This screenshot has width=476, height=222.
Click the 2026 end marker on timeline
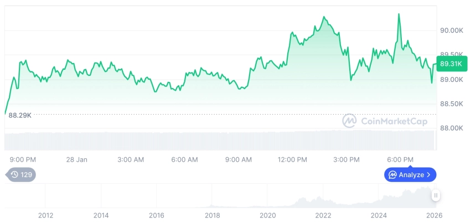(x=434, y=215)
